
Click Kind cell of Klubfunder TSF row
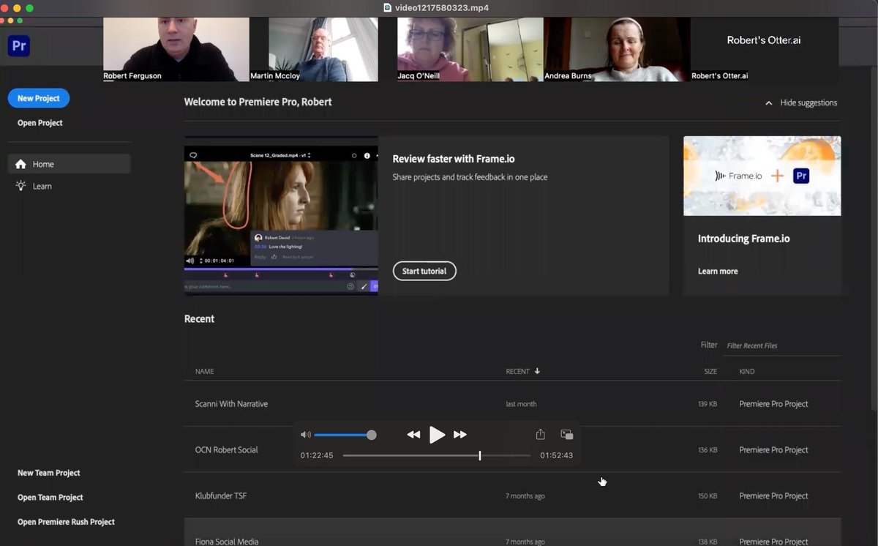(x=773, y=495)
